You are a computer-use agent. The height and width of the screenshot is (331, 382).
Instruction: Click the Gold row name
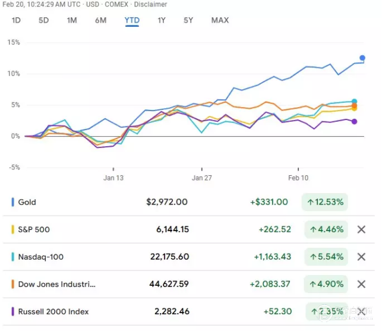coord(27,202)
